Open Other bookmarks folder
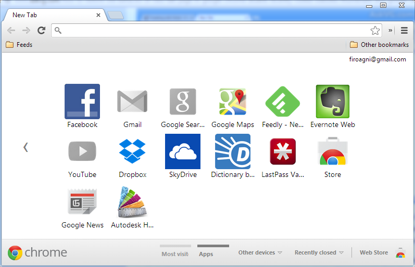Screen dimensions: 415x267 pos(379,45)
